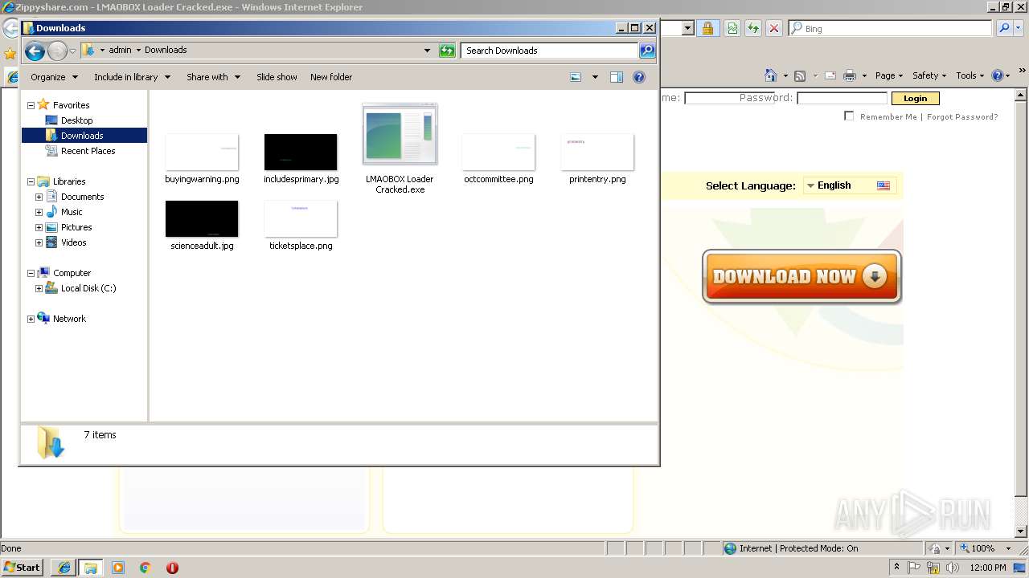Viewport: 1029px width, 578px height.
Task: Launch Windows Media Player from taskbar
Action: (118, 568)
